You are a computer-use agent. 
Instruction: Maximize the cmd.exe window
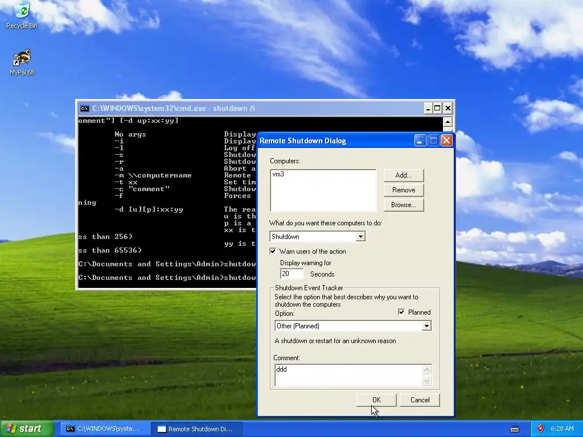coord(438,108)
